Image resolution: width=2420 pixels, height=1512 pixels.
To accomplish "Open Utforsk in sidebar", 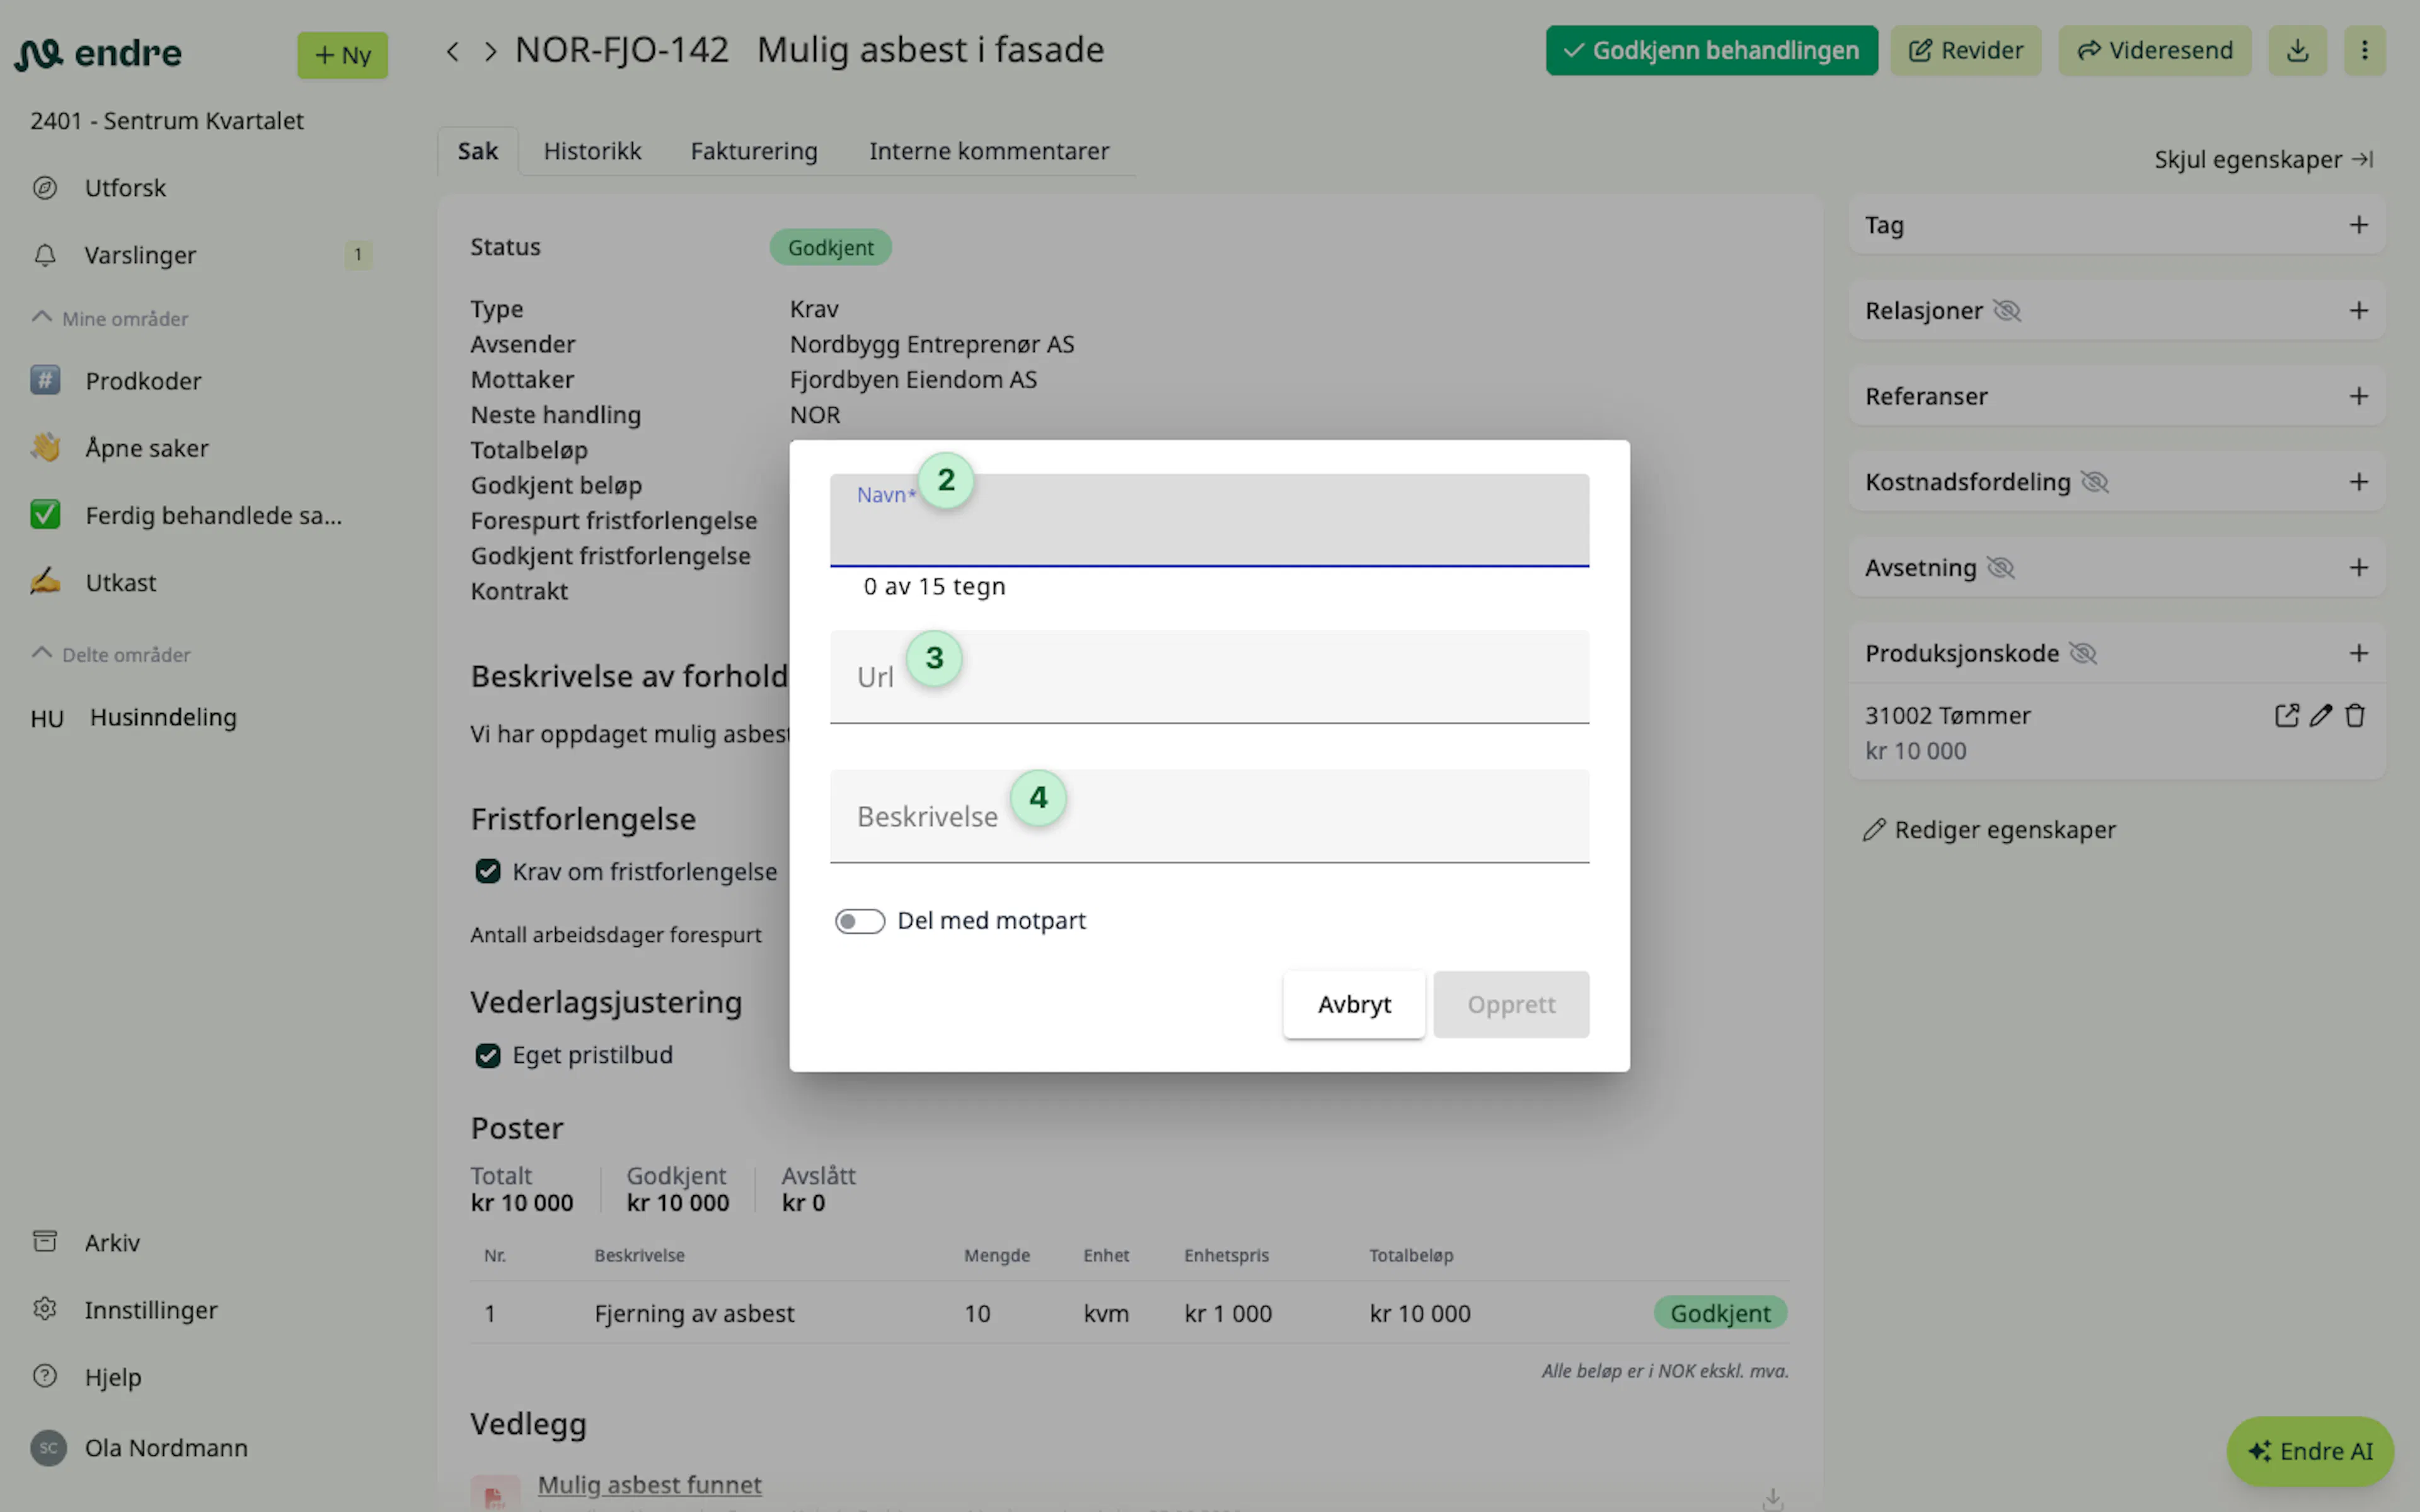I will point(125,188).
